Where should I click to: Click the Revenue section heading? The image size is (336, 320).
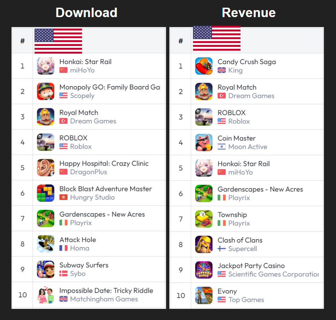tap(249, 13)
